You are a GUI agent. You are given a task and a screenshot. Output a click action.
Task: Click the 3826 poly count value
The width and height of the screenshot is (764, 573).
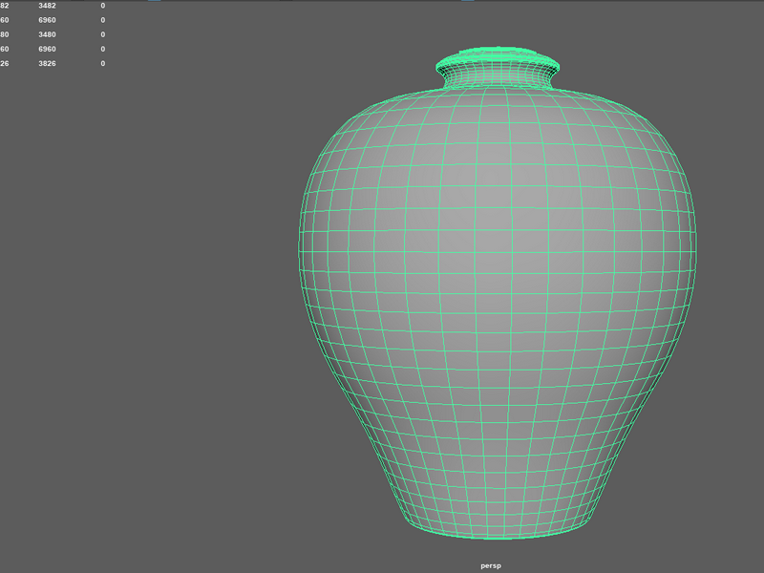[x=47, y=63]
